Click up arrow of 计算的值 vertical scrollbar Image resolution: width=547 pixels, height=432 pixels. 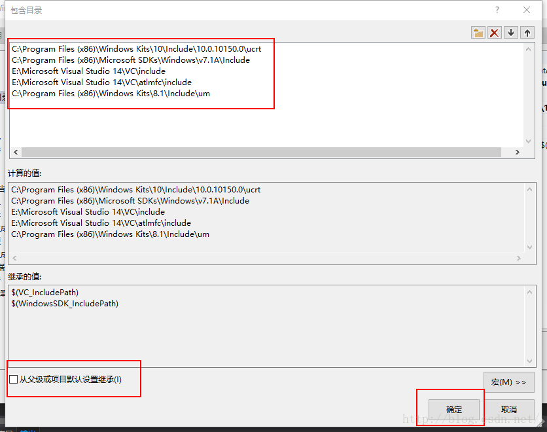(529, 189)
